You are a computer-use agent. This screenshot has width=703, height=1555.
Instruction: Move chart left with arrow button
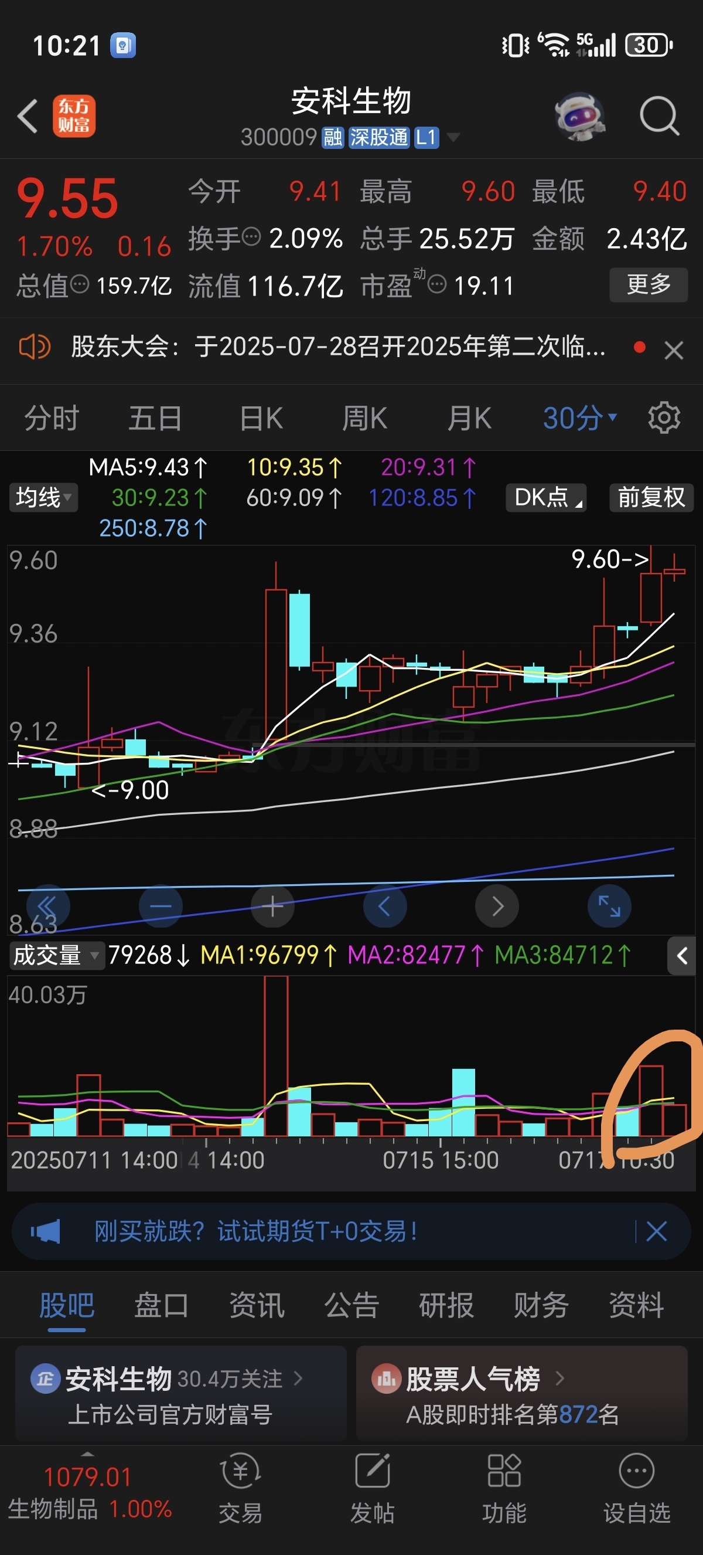[x=385, y=906]
